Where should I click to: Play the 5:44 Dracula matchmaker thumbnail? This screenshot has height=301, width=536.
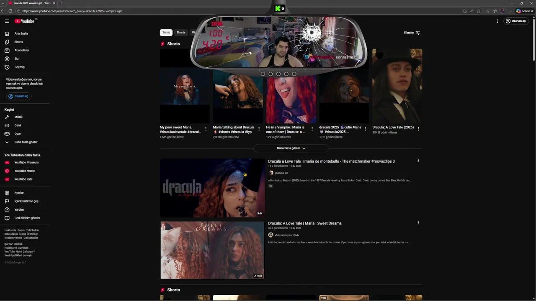click(x=212, y=188)
